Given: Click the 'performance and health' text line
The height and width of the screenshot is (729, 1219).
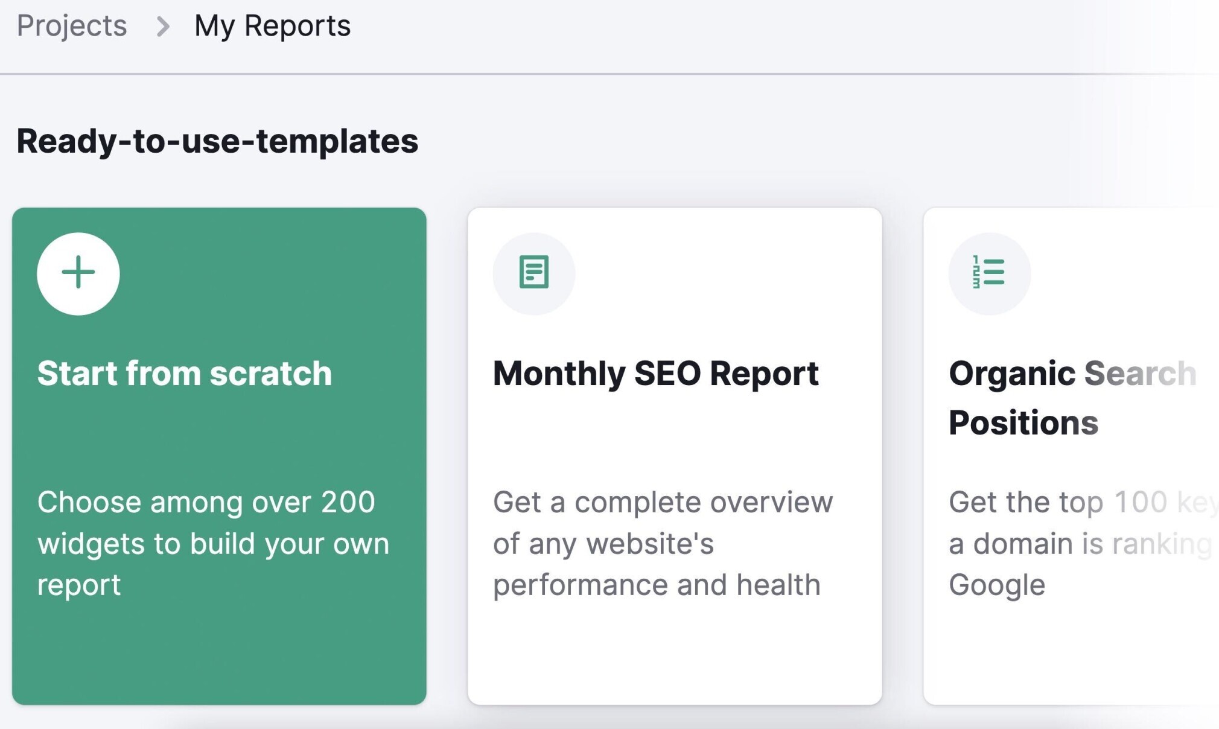Looking at the screenshot, I should pos(657,585).
